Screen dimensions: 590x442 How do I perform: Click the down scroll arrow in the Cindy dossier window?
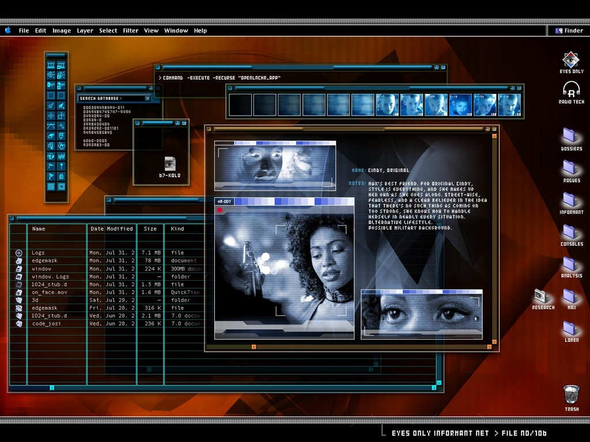[489, 346]
